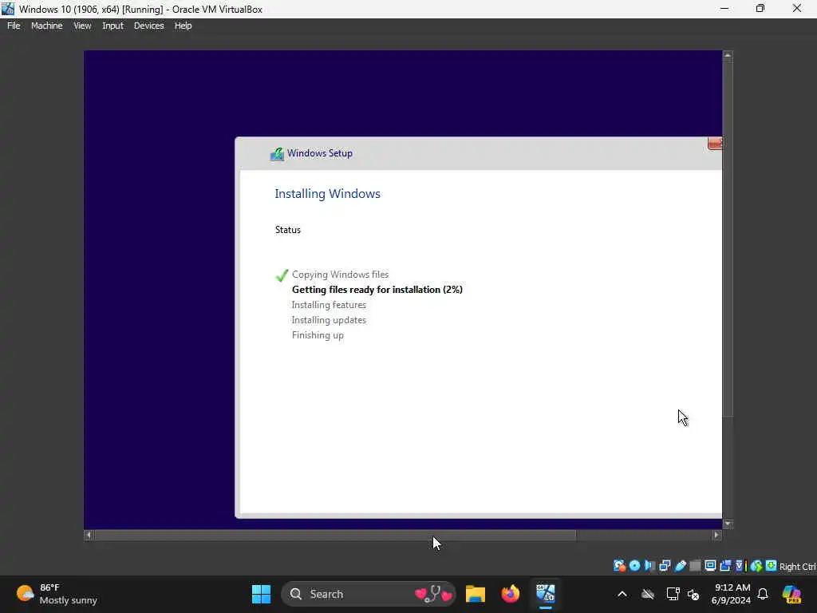Open the Windows Start menu
The image size is (817, 613).
click(x=261, y=594)
